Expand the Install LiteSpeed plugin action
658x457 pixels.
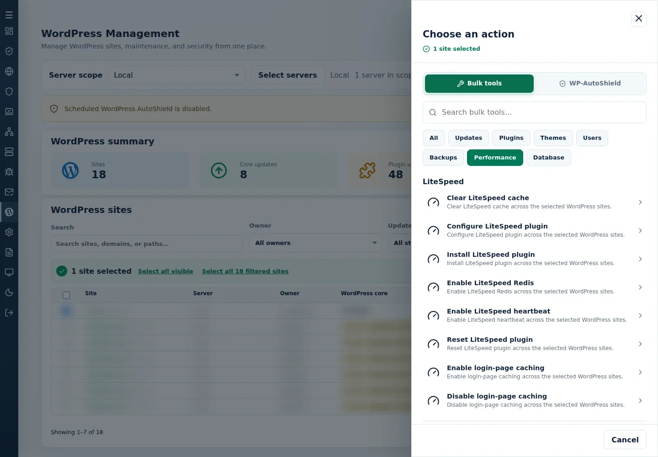(x=535, y=259)
